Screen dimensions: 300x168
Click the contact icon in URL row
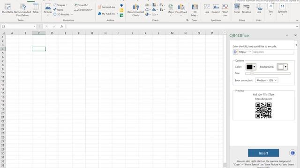click(235, 52)
